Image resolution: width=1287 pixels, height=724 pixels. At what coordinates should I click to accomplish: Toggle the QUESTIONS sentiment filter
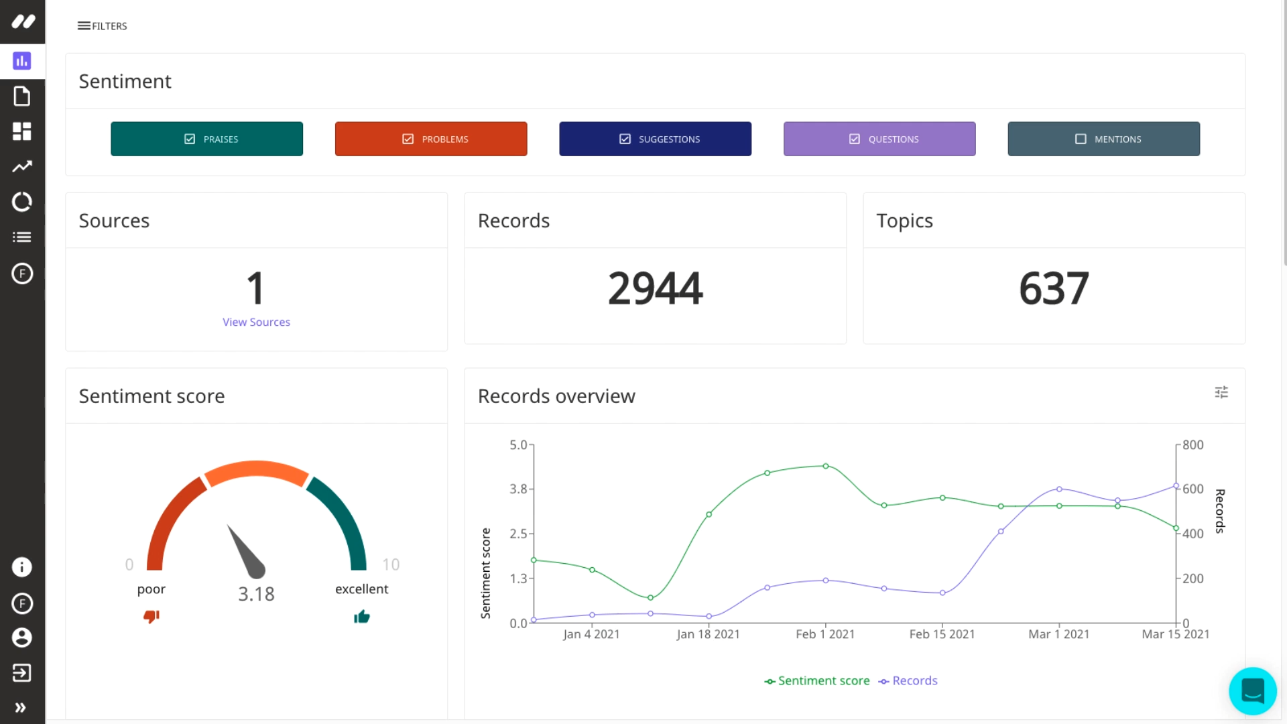(879, 139)
